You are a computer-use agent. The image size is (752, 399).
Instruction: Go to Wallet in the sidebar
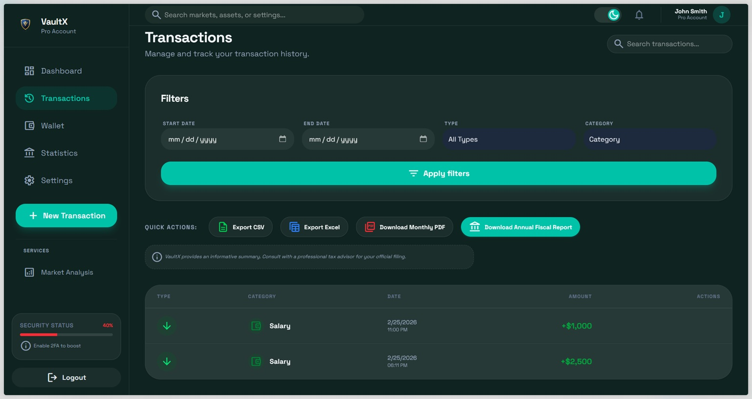click(x=66, y=126)
